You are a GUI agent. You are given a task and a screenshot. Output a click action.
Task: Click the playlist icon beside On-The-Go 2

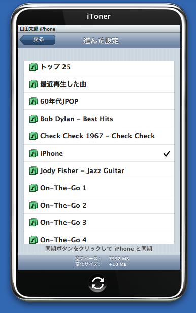tap(34, 205)
